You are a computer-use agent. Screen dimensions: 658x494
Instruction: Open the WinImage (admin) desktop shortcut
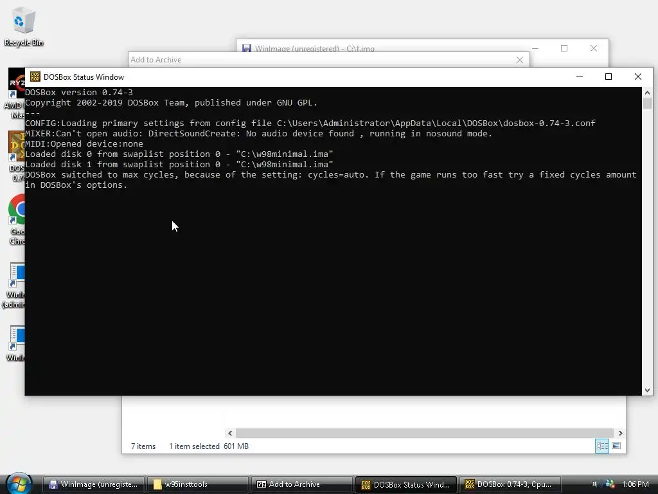[x=14, y=286]
